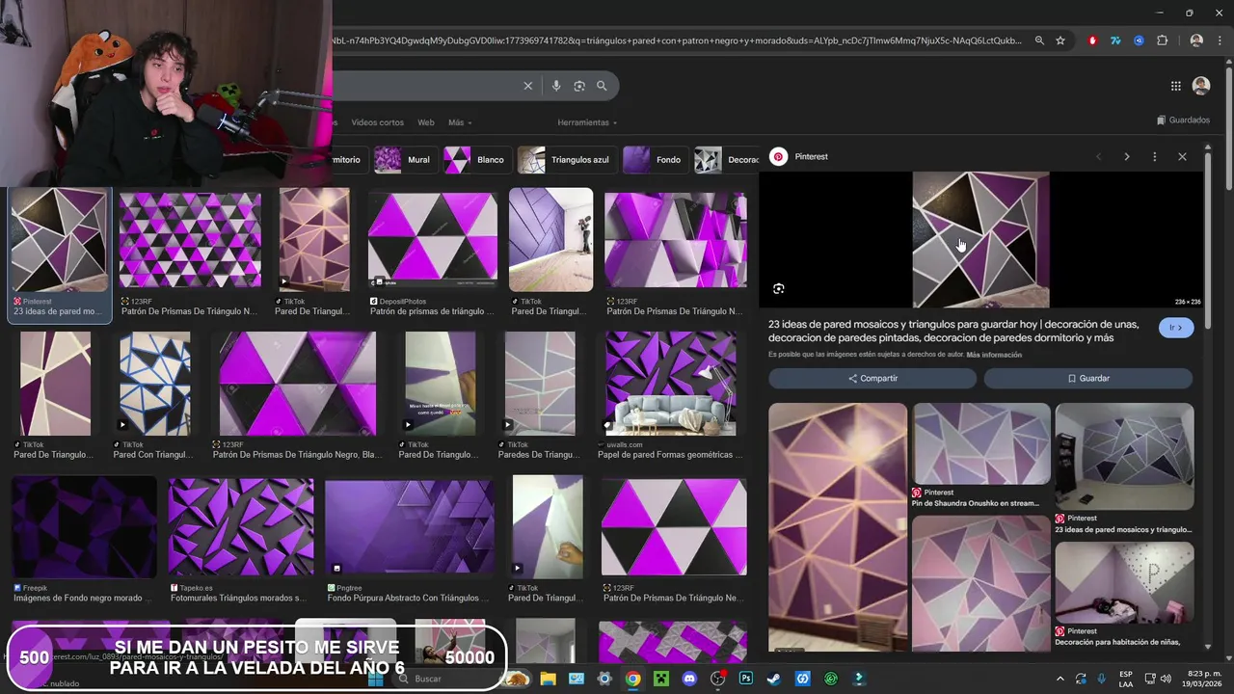Viewport: 1234px width, 694px height.
Task: Open Pngtree Fondo Púrpura Abstracto result
Action: pyautogui.click(x=409, y=540)
